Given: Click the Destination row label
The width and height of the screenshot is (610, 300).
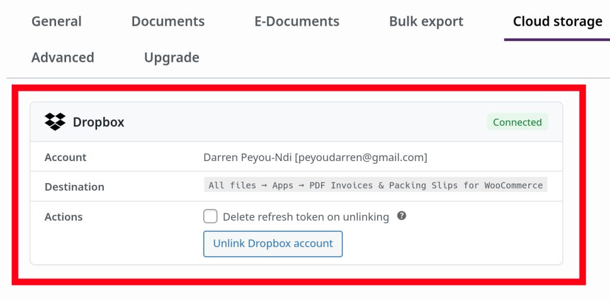Looking at the screenshot, I should pyautogui.click(x=74, y=187).
